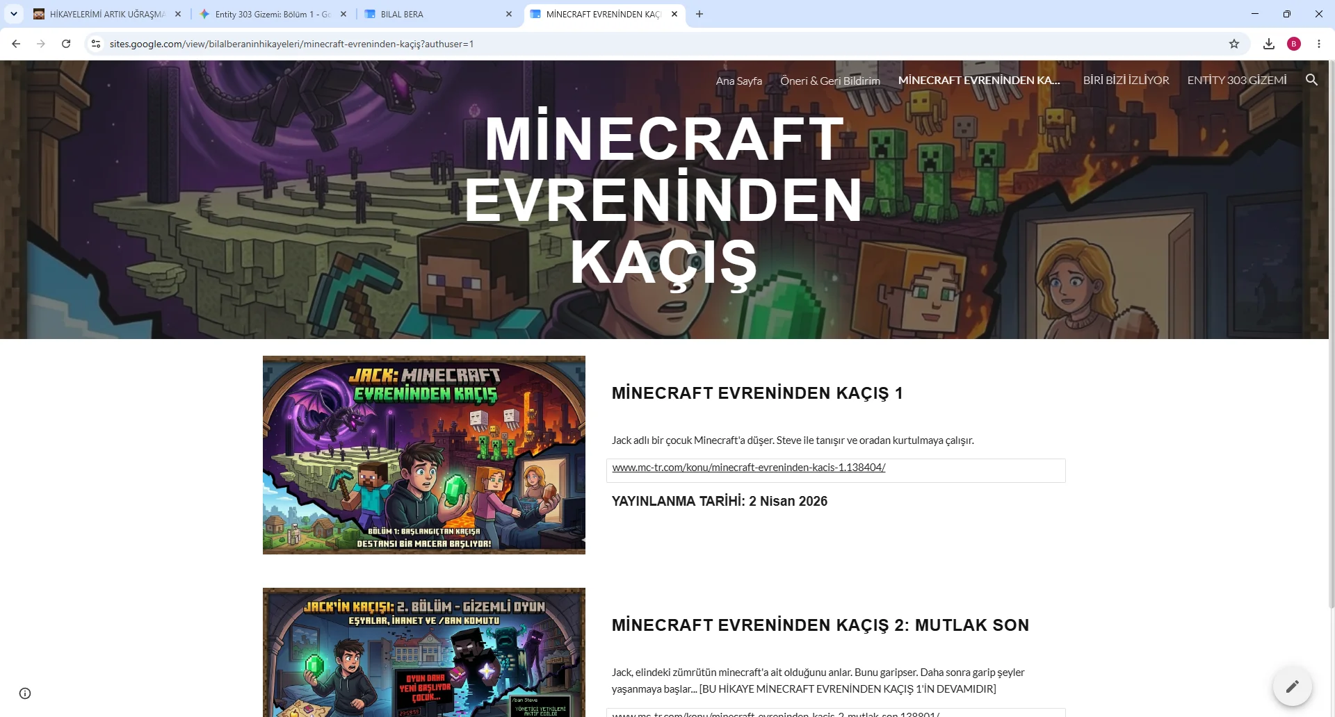View site information icon in address bar
The image size is (1335, 717).
click(96, 44)
